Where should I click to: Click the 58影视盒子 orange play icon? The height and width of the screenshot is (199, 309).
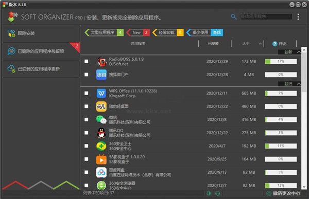pos(101,159)
